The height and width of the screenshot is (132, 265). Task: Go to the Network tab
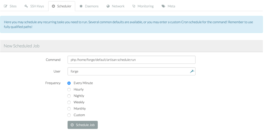coord(115,6)
